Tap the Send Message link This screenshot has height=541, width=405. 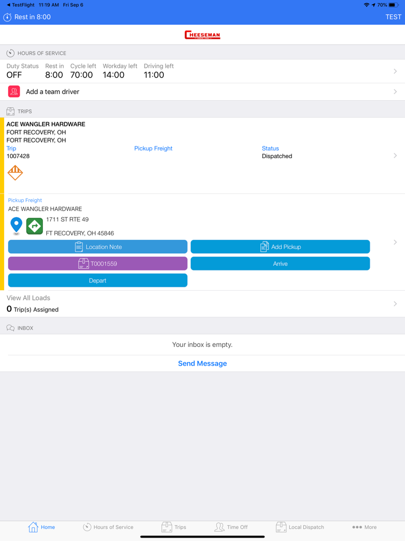click(203, 363)
